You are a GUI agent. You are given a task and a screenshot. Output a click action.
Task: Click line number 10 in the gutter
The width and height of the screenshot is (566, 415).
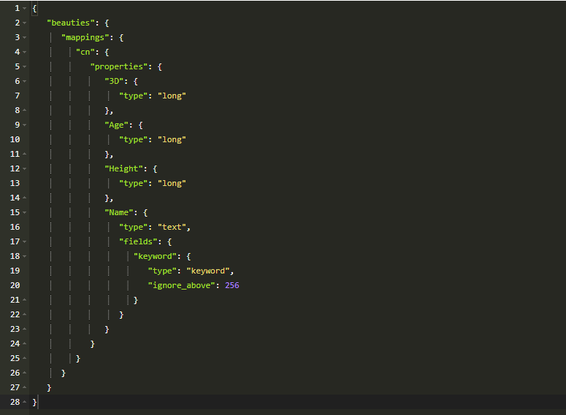(15, 139)
